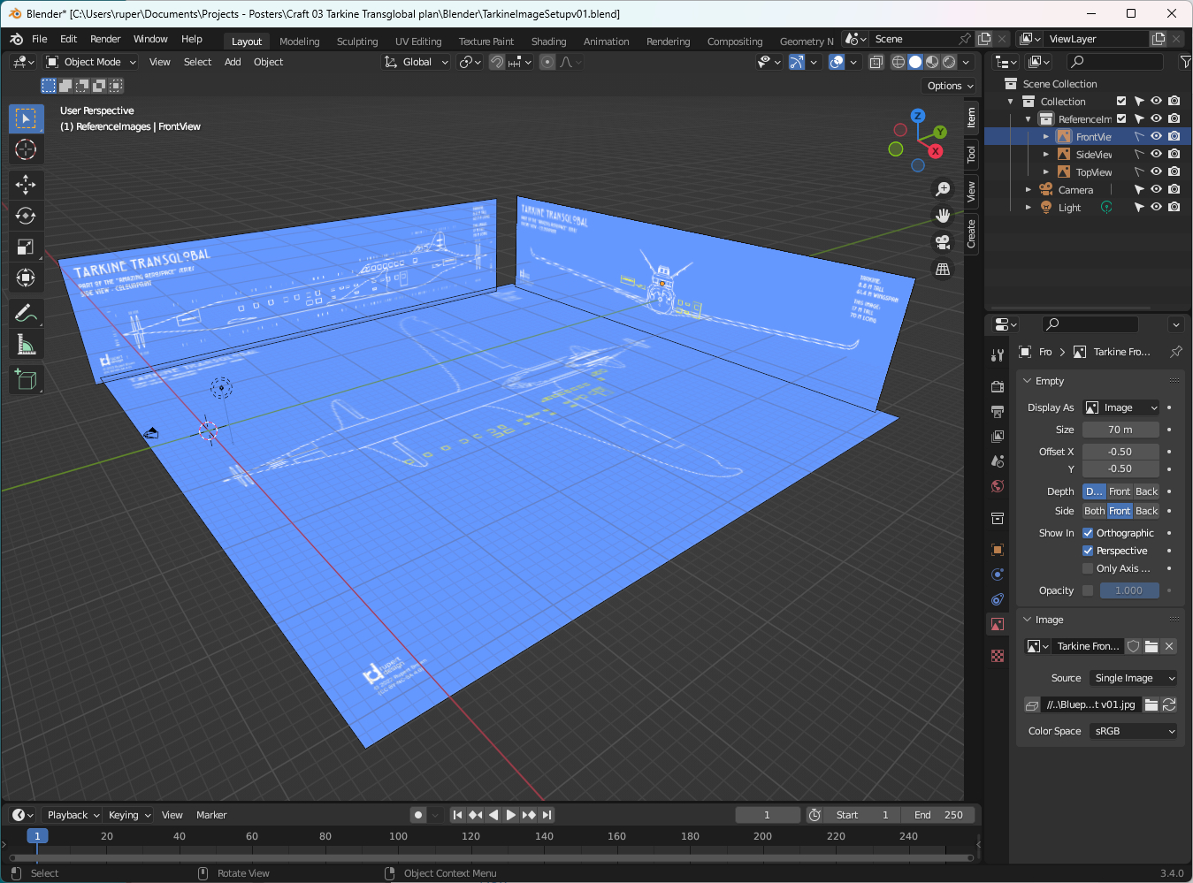Click the Opacity 1.000 slider
Viewport: 1193px width, 883px height.
1129,590
